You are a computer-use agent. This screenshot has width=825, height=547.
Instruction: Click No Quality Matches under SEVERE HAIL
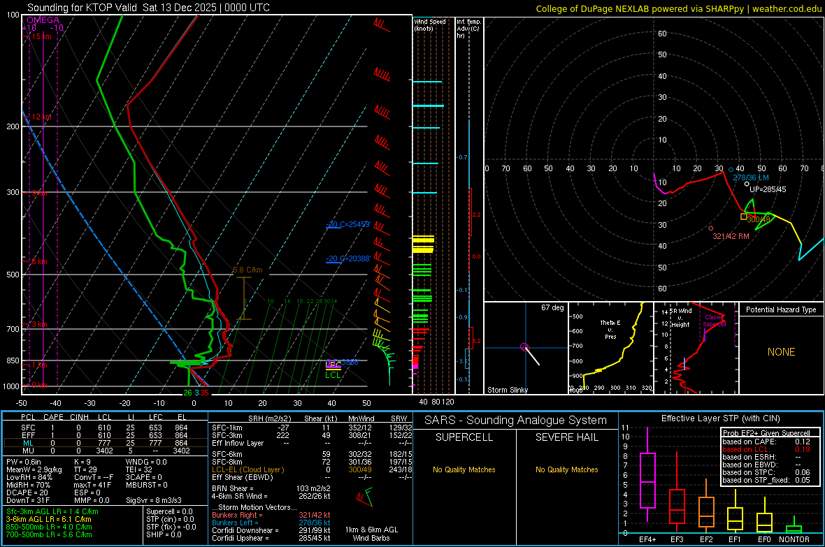point(566,469)
